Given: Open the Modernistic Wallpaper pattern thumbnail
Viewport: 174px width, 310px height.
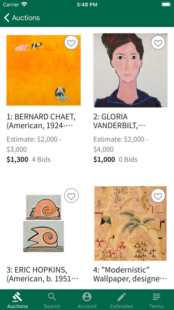Looking at the screenshot, I should coord(130,224).
